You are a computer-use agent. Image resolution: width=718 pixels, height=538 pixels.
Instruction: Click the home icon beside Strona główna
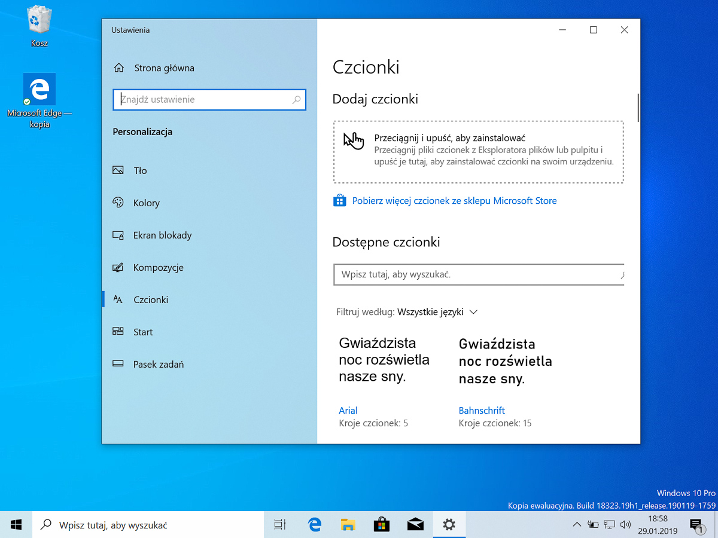(x=118, y=68)
